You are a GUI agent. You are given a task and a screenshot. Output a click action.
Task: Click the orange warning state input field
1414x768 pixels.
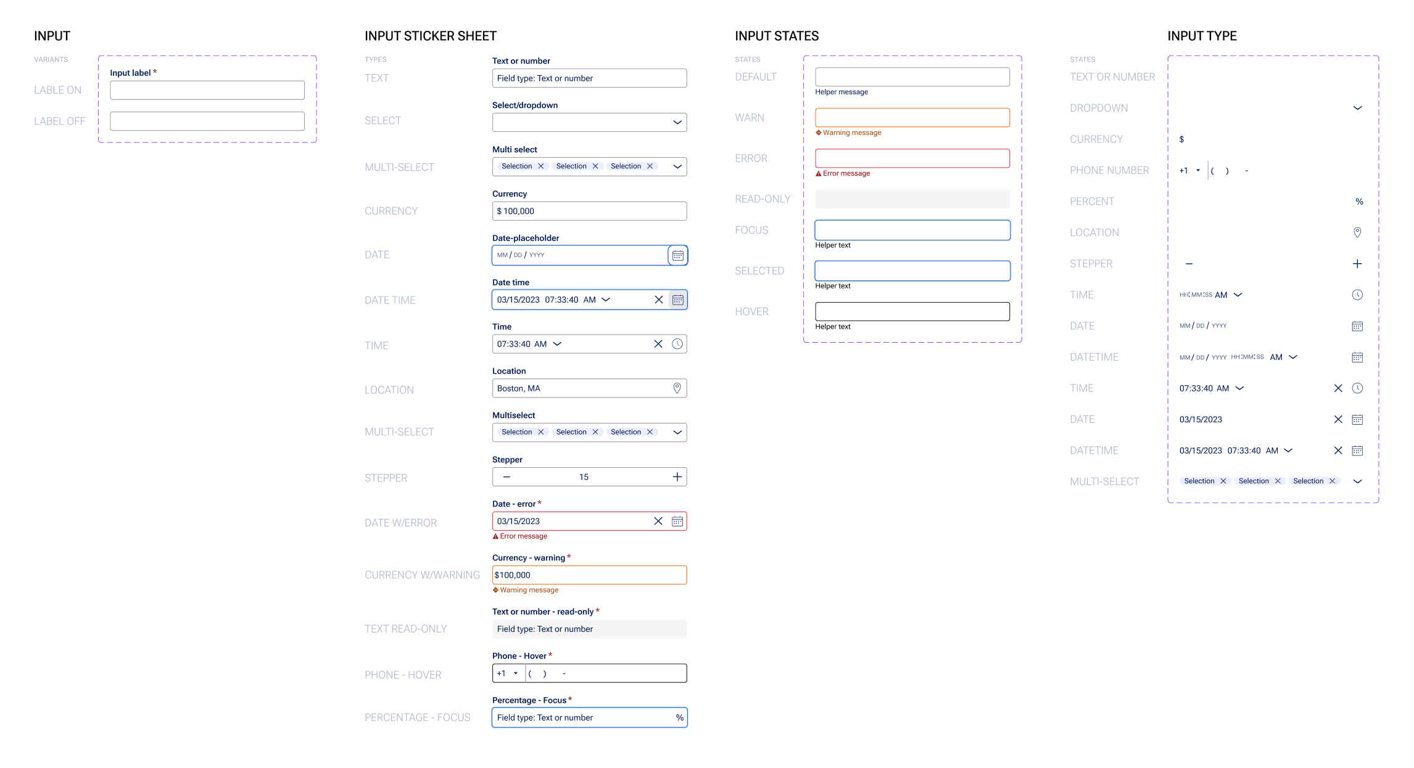pos(912,118)
